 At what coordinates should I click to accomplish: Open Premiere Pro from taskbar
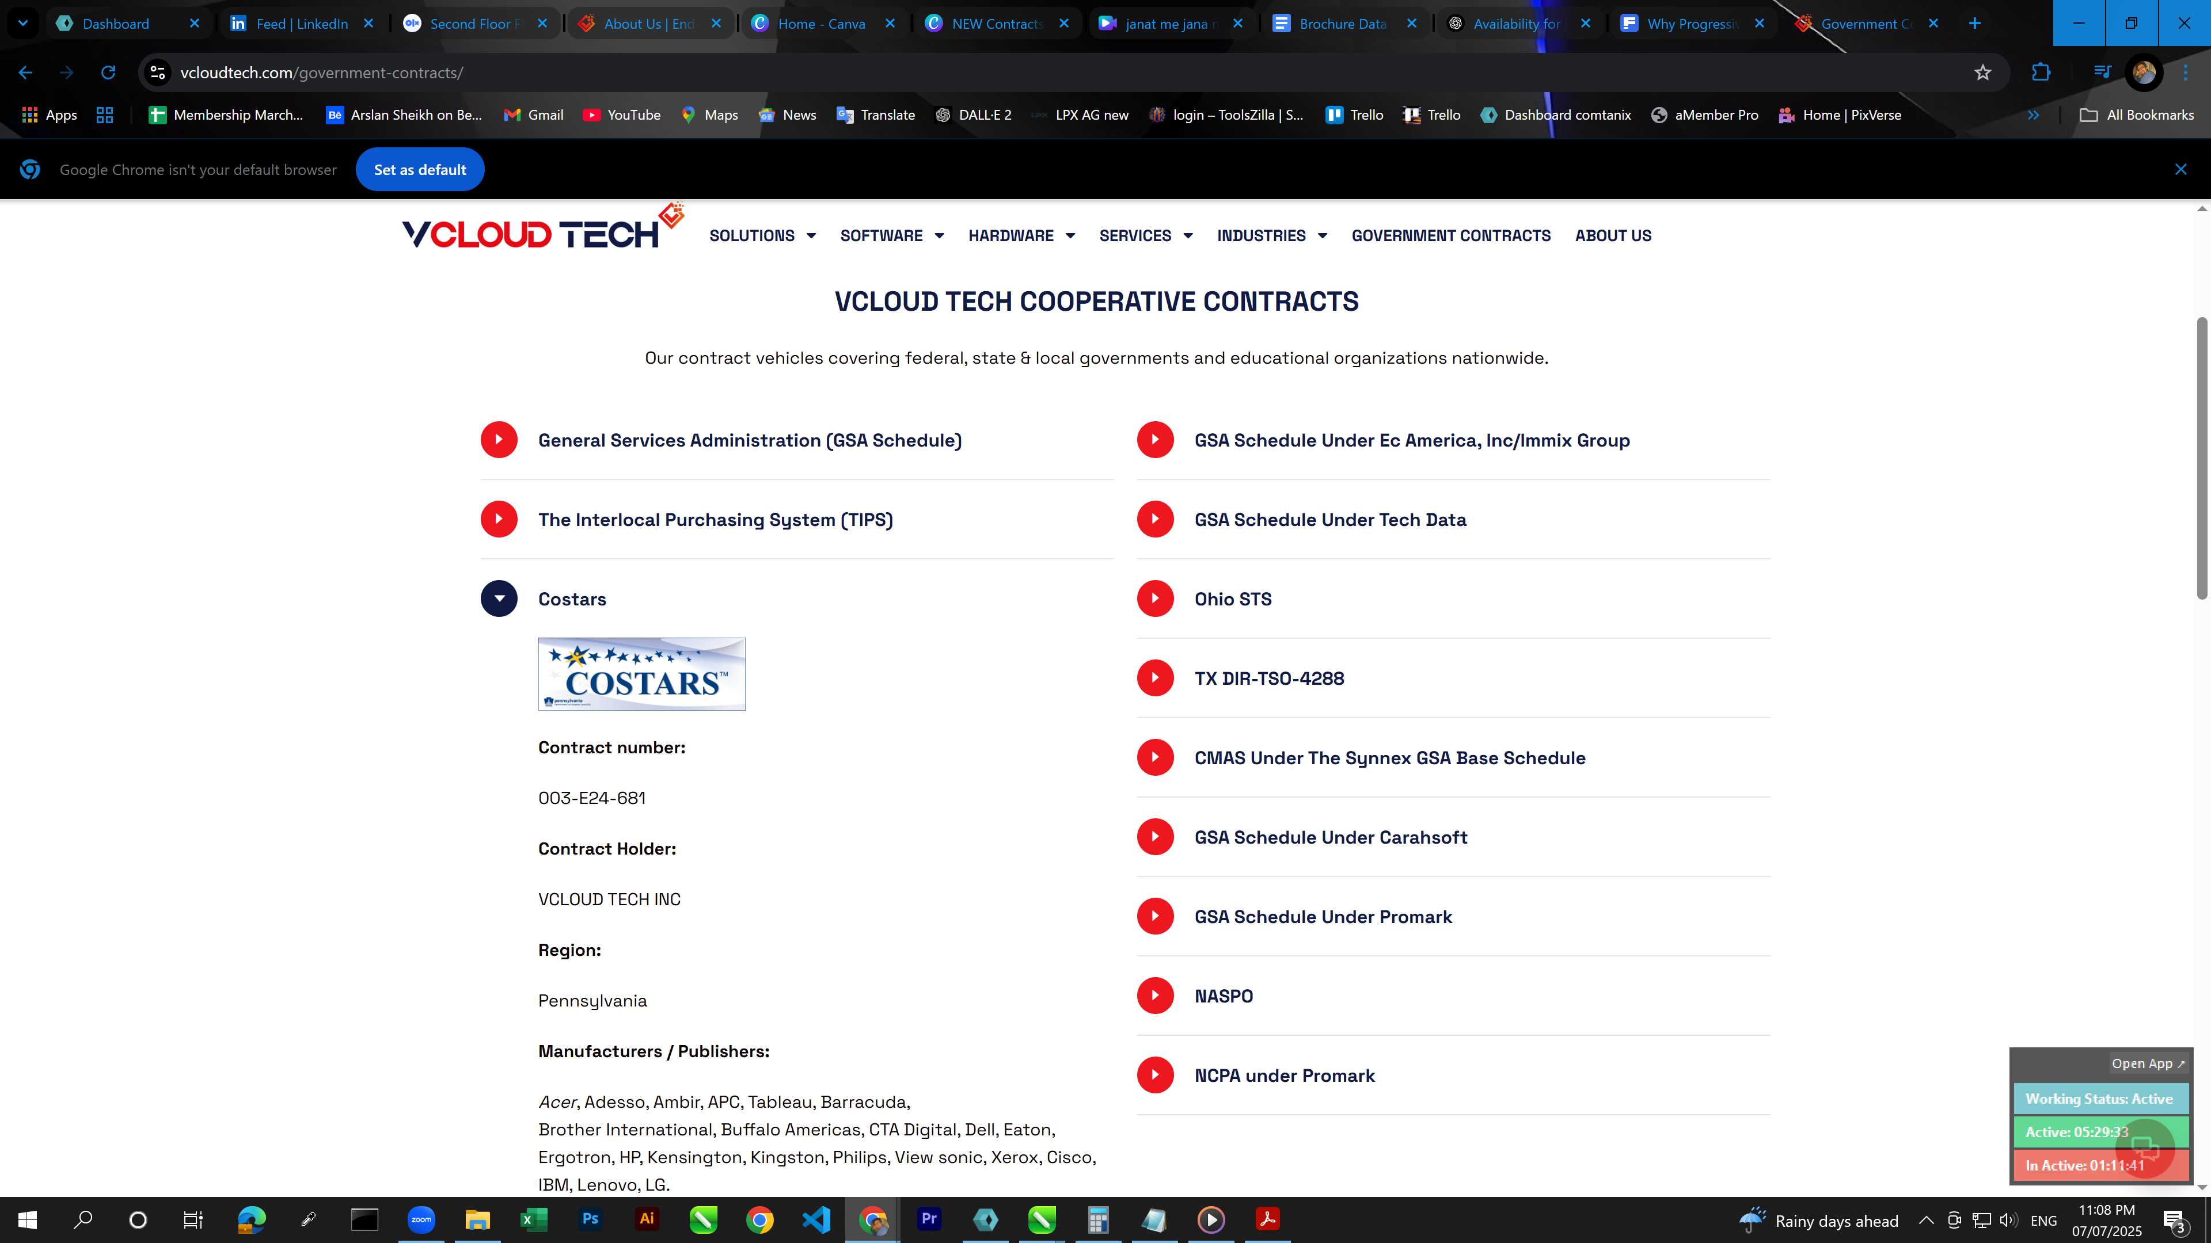tap(929, 1220)
